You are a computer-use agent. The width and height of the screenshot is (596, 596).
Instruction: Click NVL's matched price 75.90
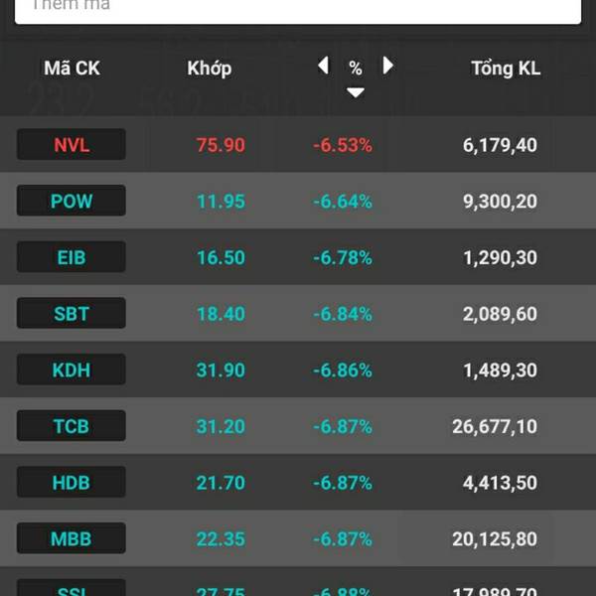(221, 145)
